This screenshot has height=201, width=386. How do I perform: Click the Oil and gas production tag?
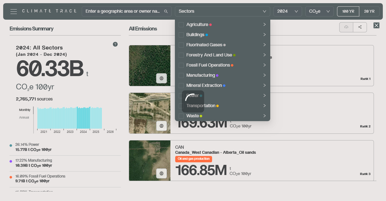point(193,159)
